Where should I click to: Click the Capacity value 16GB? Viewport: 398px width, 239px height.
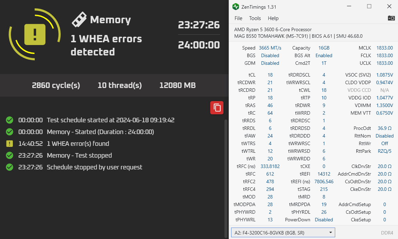(324, 48)
